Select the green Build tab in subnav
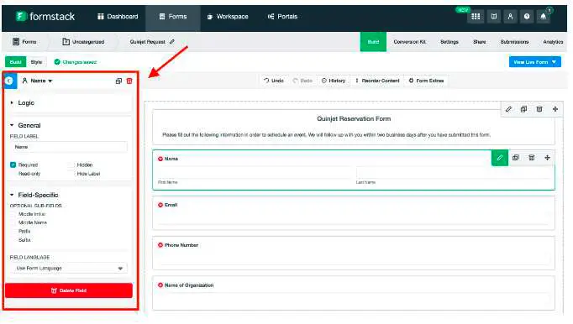 coord(373,42)
